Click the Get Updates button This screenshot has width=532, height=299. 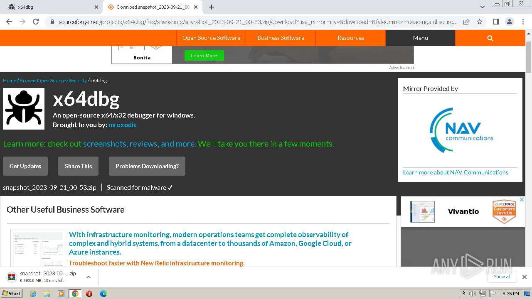click(x=25, y=166)
